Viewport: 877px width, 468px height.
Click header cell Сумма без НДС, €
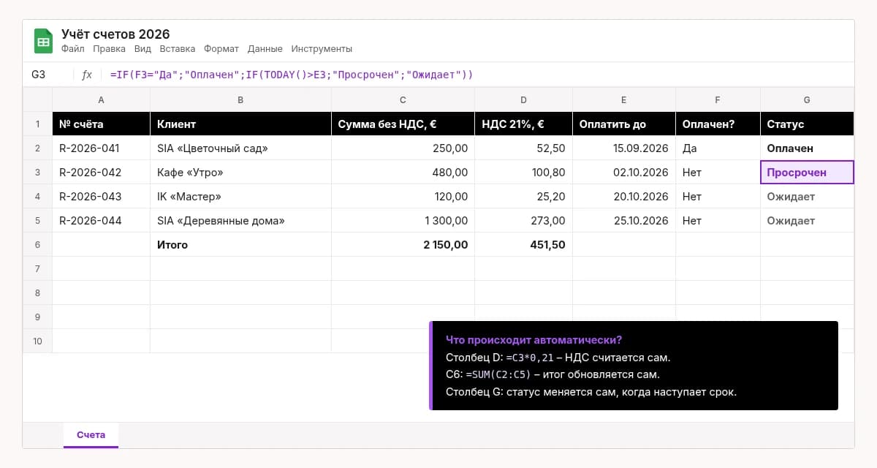coord(403,124)
